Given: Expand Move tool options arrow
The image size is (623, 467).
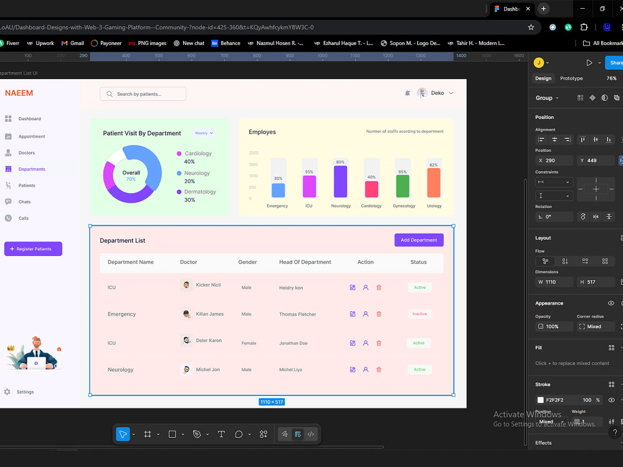Looking at the screenshot, I should (x=133, y=435).
